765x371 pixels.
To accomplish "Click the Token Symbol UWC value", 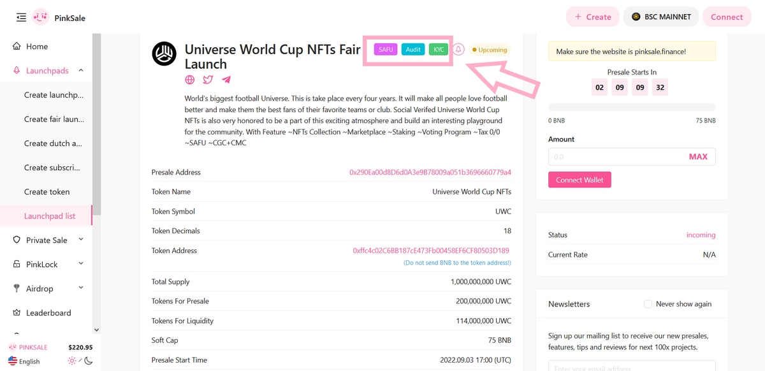I will [x=503, y=211].
